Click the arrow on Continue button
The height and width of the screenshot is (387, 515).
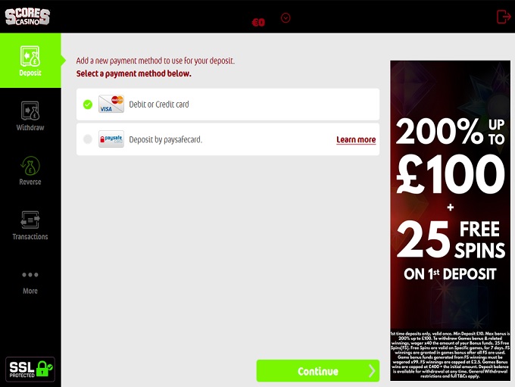coord(371,371)
